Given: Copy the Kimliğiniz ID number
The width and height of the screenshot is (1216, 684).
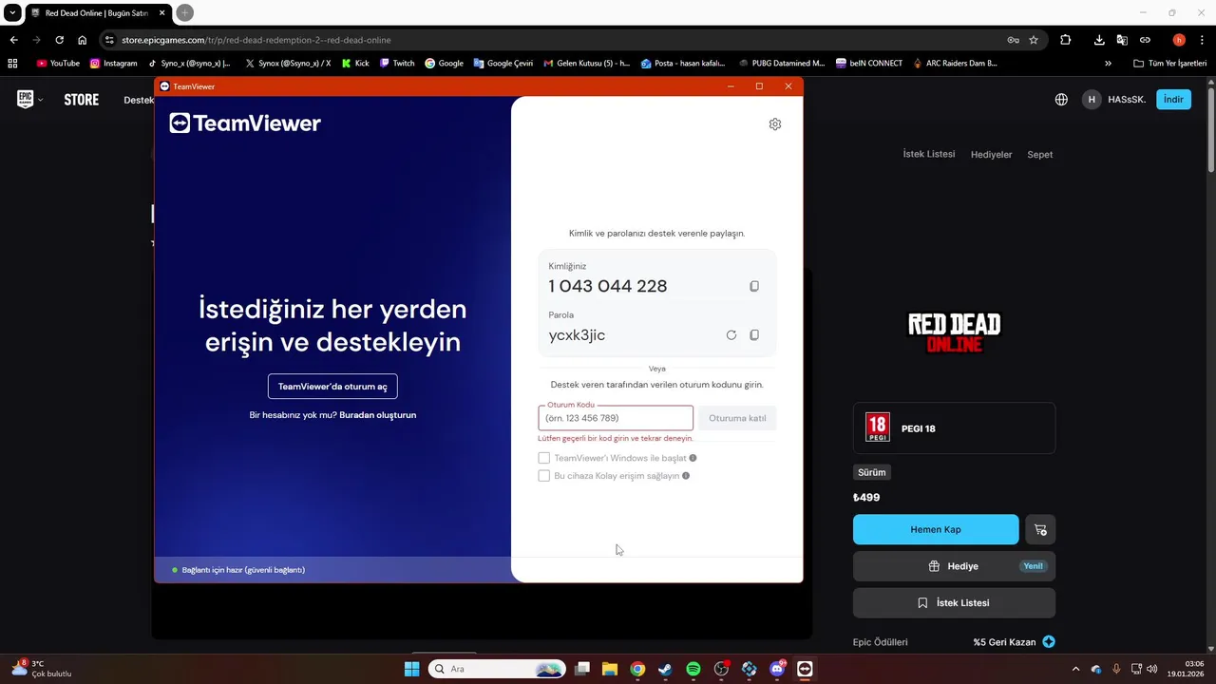Looking at the screenshot, I should pos(754,286).
